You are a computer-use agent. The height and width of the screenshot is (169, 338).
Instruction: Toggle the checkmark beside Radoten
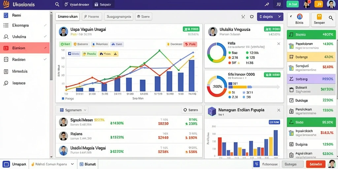(x=45, y=59)
